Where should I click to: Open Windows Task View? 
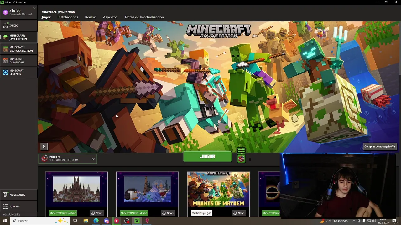pos(75,221)
